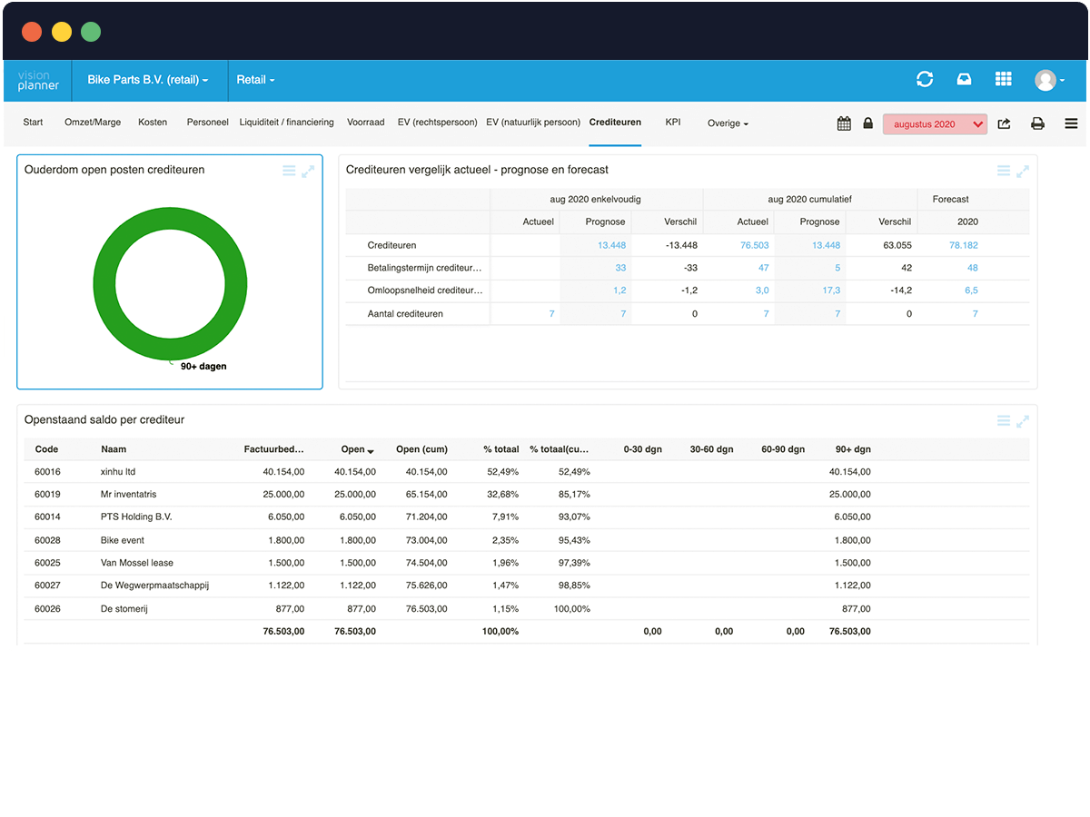Open the hamburger menu in toolbar
Screen dimensions: 1090x817
(x=1071, y=123)
